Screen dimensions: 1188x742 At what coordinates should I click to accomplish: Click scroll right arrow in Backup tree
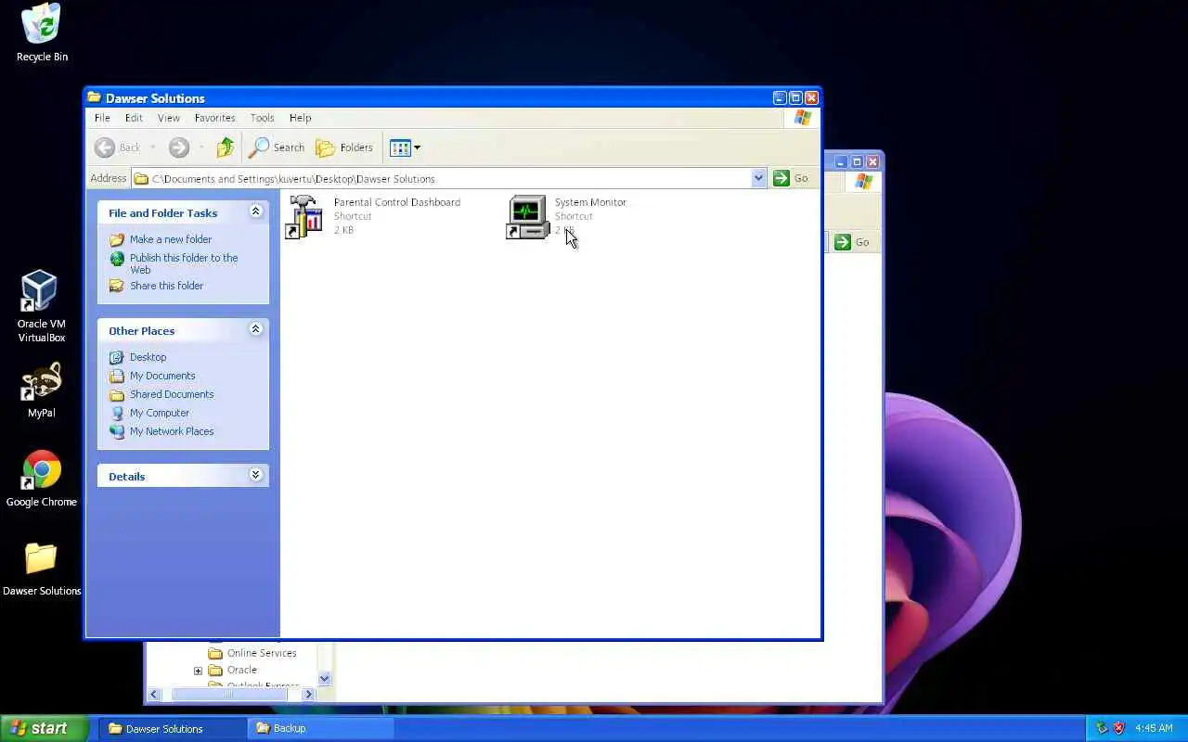click(x=309, y=694)
